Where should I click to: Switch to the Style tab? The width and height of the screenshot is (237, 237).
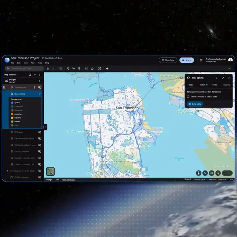click(x=215, y=85)
